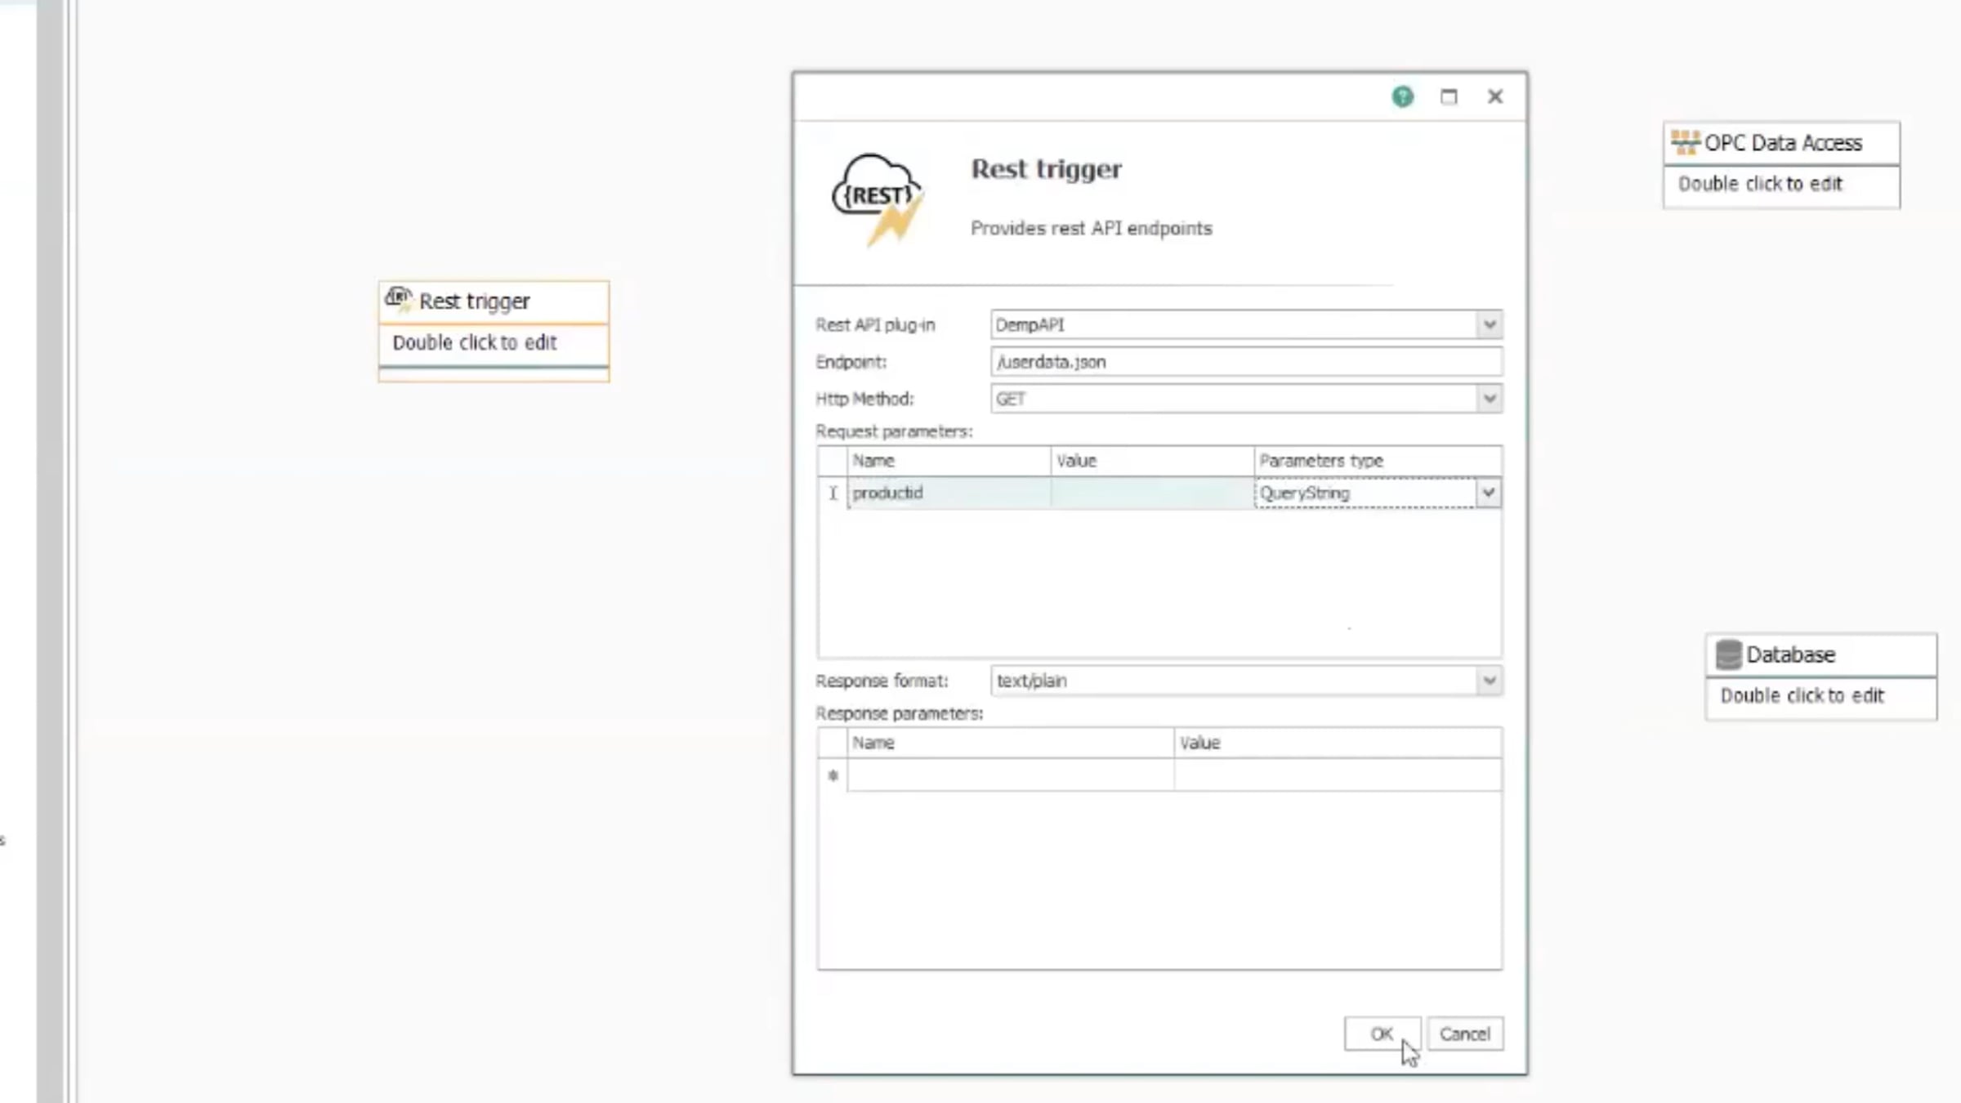Select the Database node's edit text
The height and width of the screenshot is (1103, 1961).
pyautogui.click(x=1802, y=695)
